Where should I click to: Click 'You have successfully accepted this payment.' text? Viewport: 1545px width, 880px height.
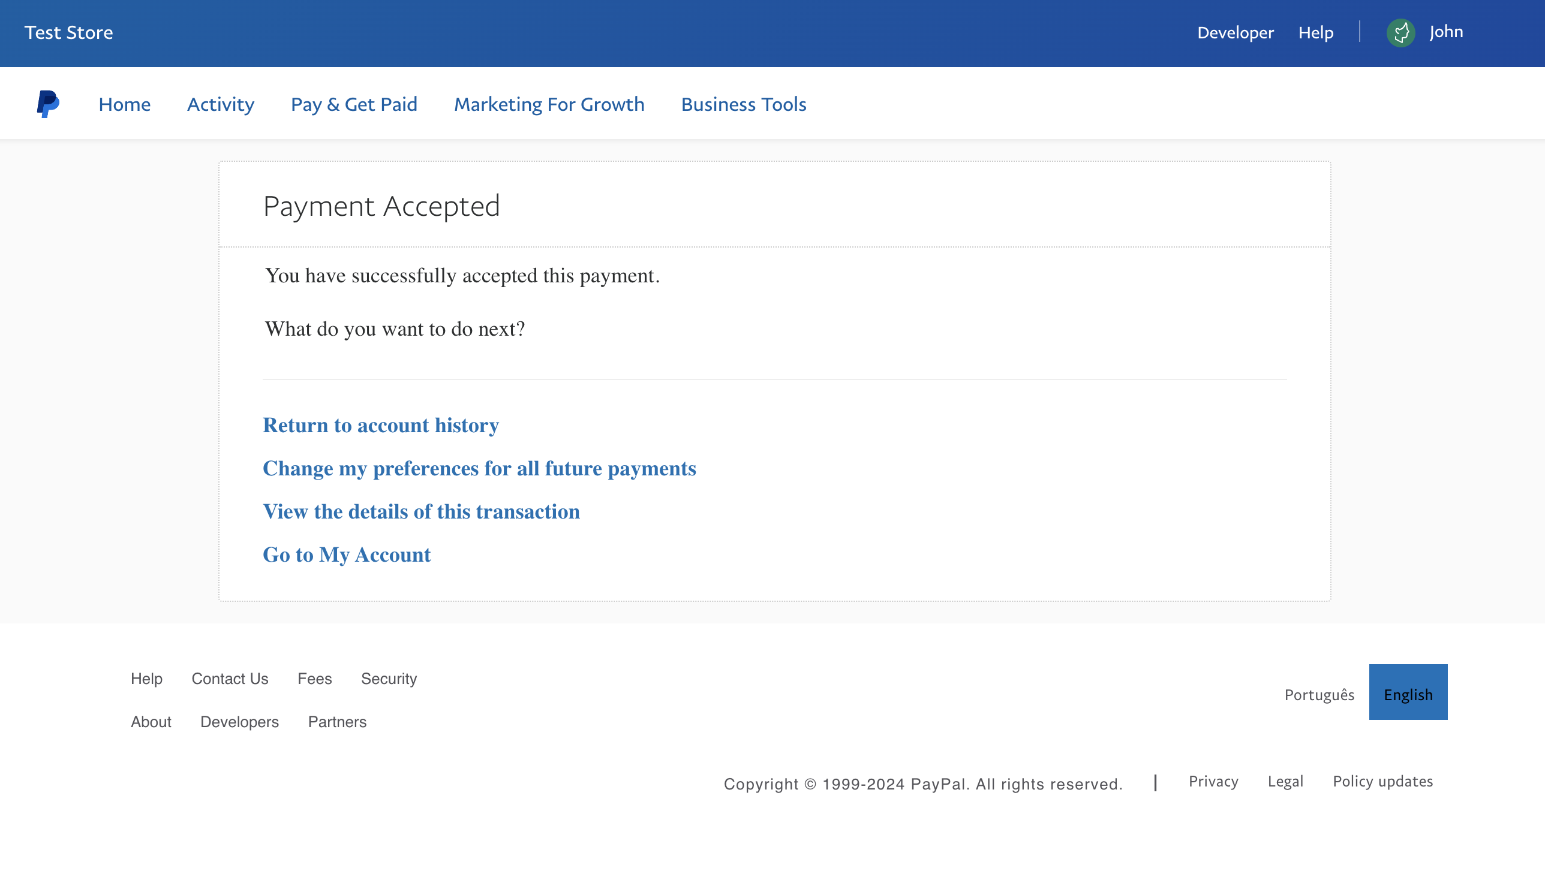point(462,276)
